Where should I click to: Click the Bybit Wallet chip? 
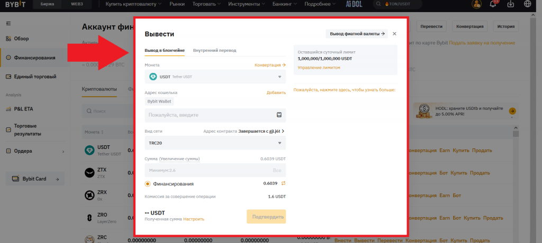pyautogui.click(x=159, y=101)
